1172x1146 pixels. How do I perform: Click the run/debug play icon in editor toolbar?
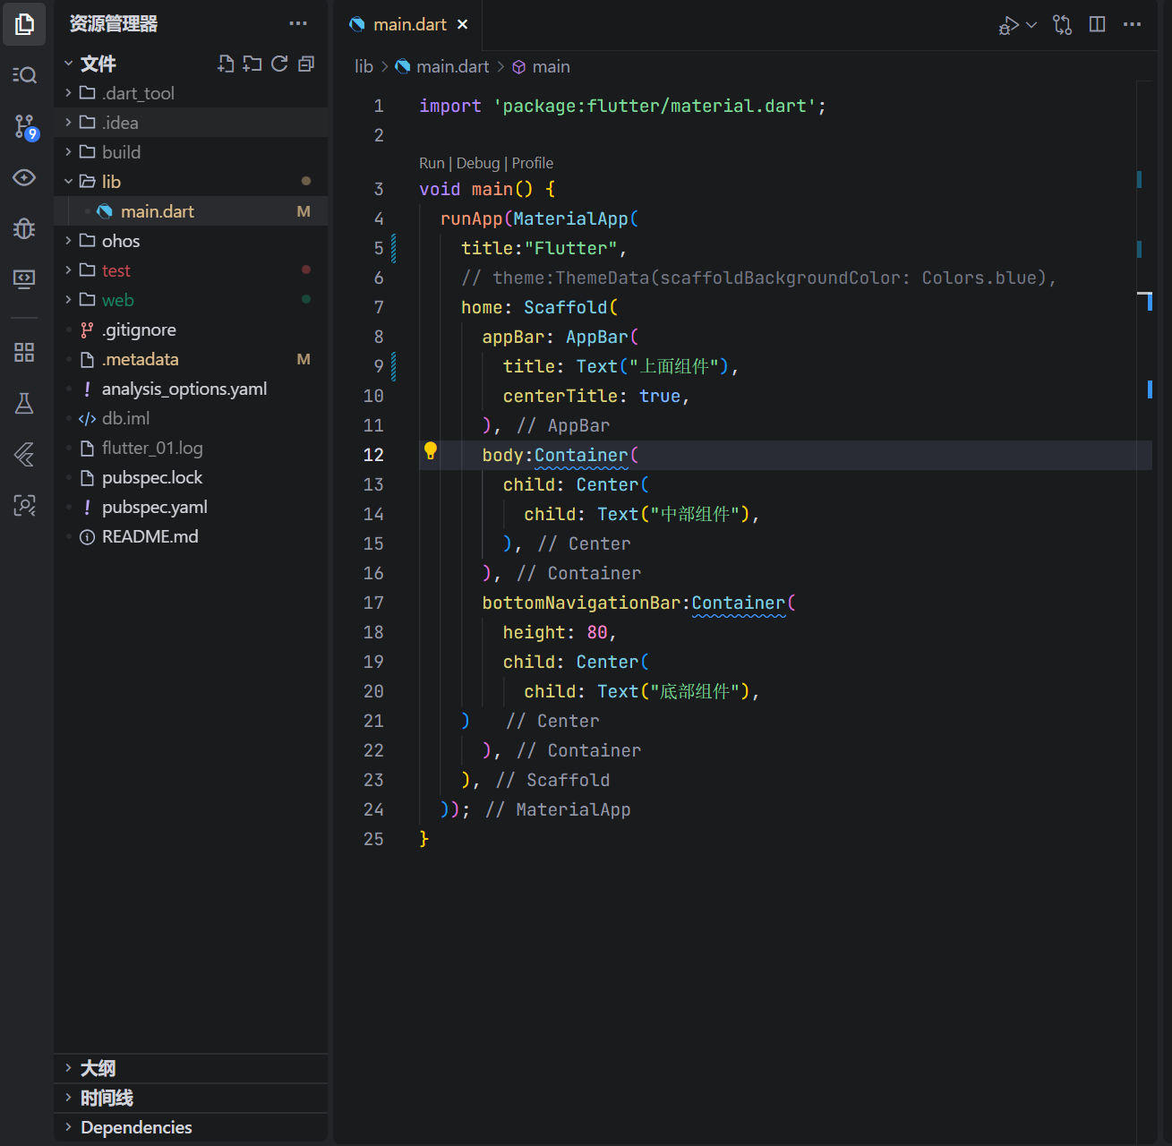(x=1009, y=25)
